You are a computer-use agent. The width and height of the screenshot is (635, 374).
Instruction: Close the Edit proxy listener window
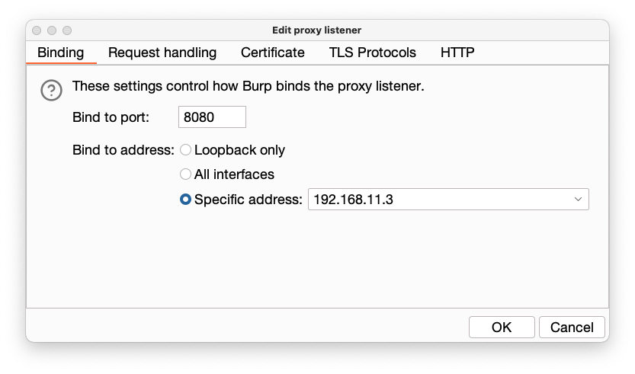pyautogui.click(x=37, y=30)
